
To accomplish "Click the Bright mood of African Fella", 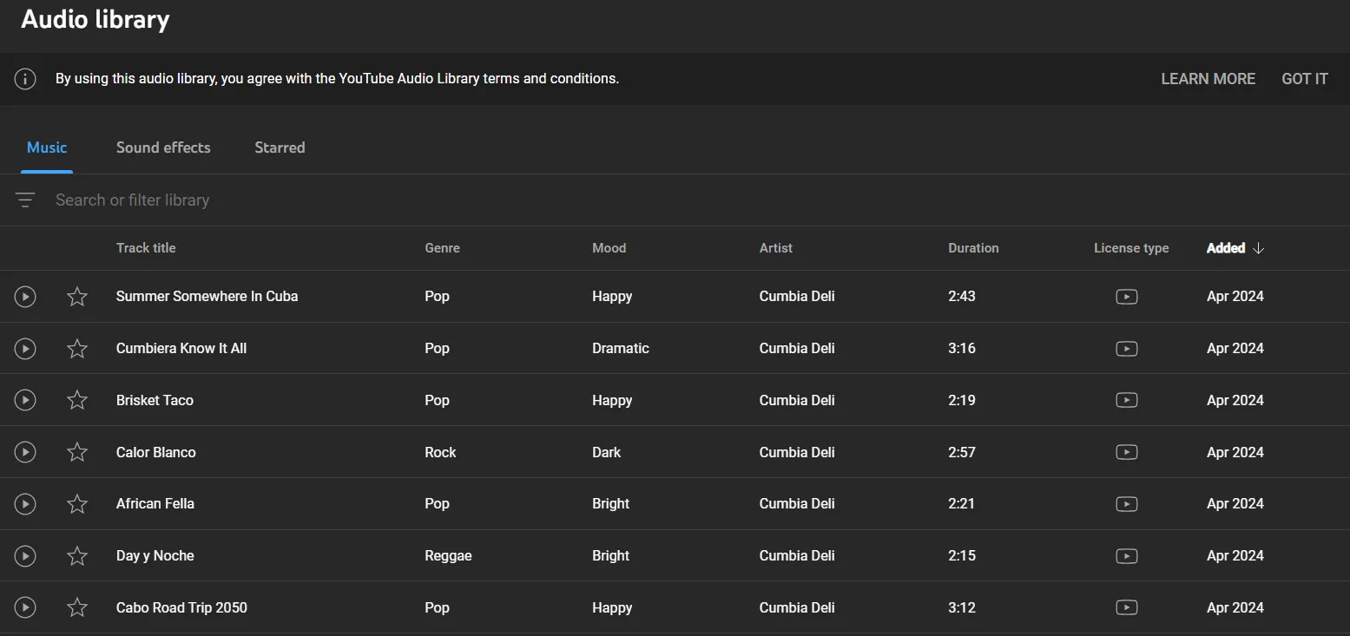I will point(610,504).
